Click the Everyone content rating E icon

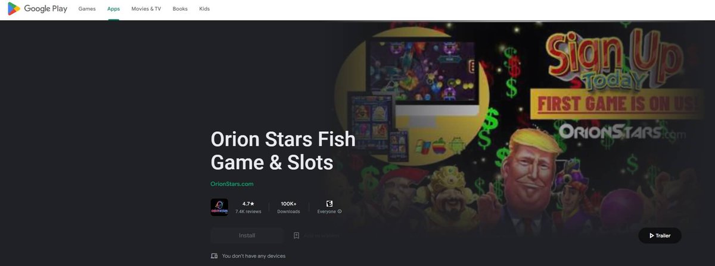coord(329,203)
